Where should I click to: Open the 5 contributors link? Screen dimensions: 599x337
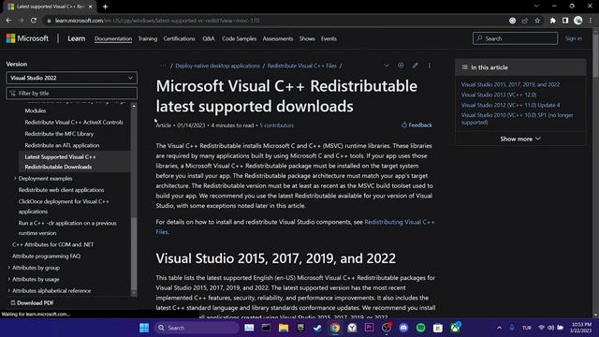277,125
